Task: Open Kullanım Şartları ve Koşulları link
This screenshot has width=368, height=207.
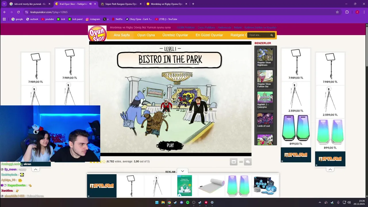Action: (x=260, y=28)
